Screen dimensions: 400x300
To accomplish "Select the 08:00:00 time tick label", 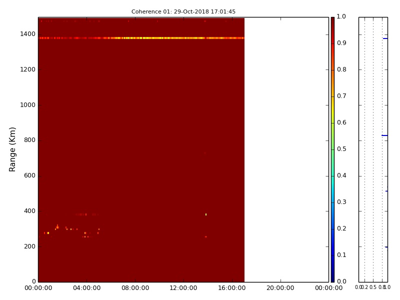I will [x=135, y=288].
